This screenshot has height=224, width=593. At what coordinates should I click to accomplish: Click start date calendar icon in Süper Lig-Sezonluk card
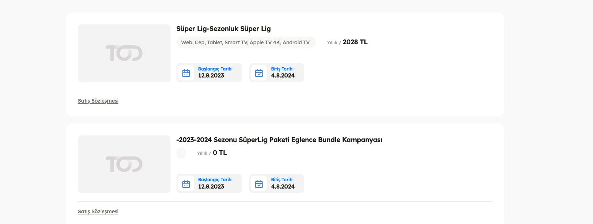click(x=186, y=73)
